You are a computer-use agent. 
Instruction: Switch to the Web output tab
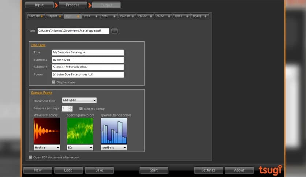tap(90, 16)
